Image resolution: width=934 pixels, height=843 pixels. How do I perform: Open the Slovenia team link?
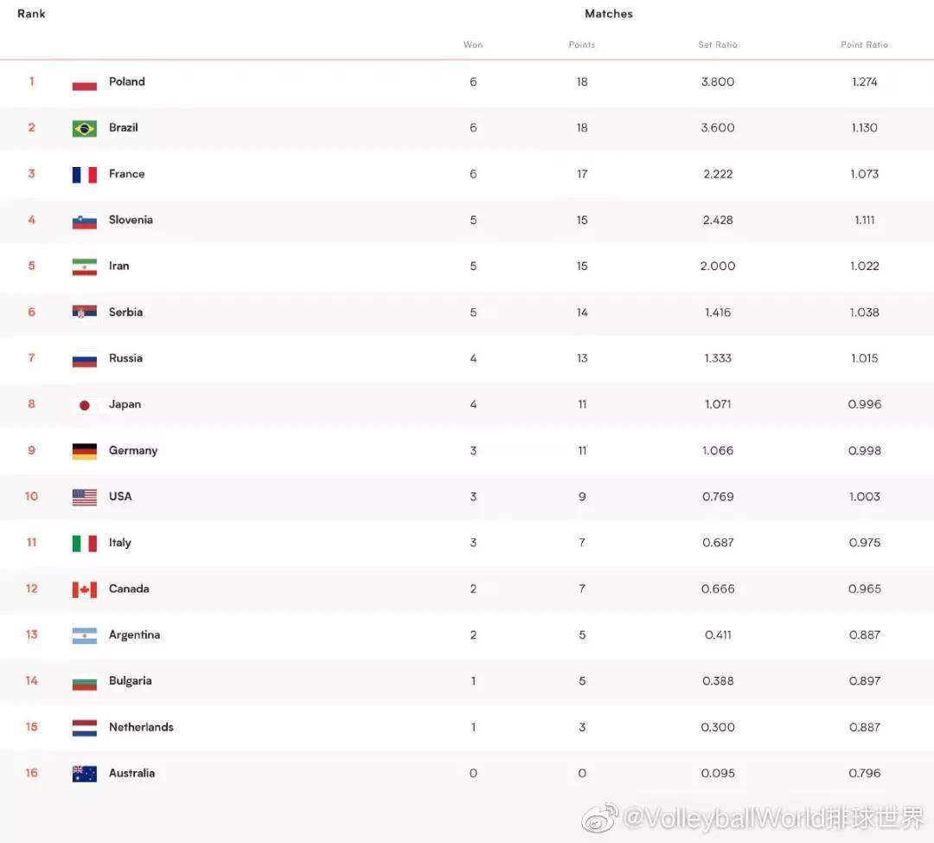131,220
